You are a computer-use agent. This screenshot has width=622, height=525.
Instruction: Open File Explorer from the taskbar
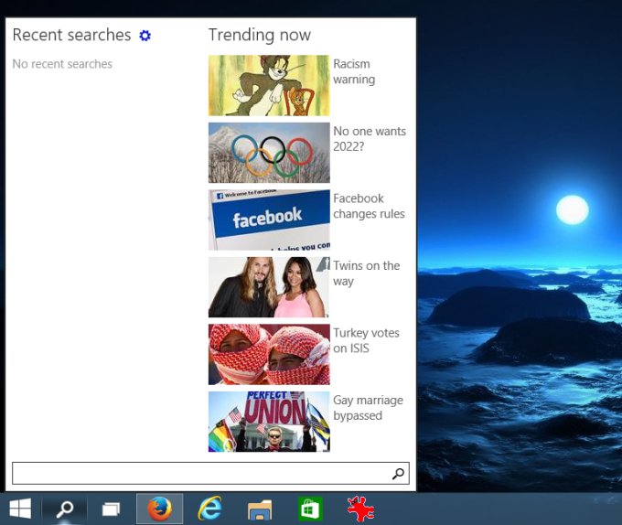click(260, 509)
